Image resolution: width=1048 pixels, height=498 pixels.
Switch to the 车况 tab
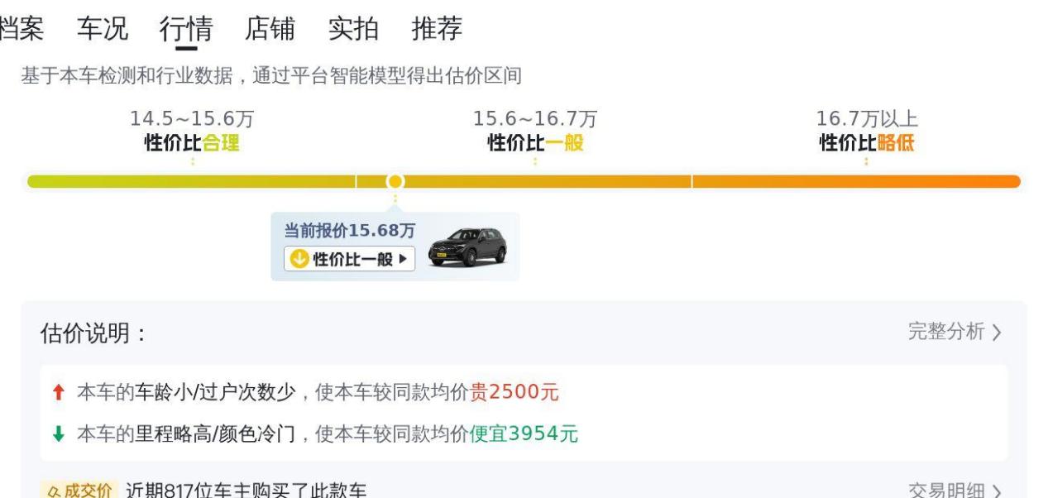point(103,29)
